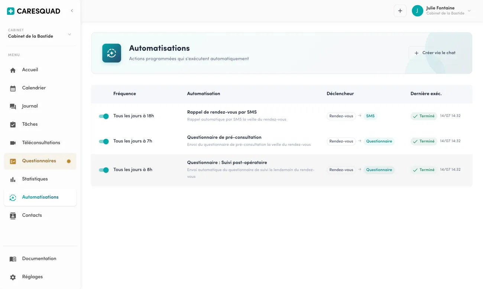Click the Téléconsultations camera icon

click(x=13, y=143)
